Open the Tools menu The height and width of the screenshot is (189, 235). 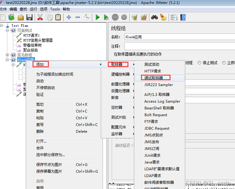click(x=55, y=9)
